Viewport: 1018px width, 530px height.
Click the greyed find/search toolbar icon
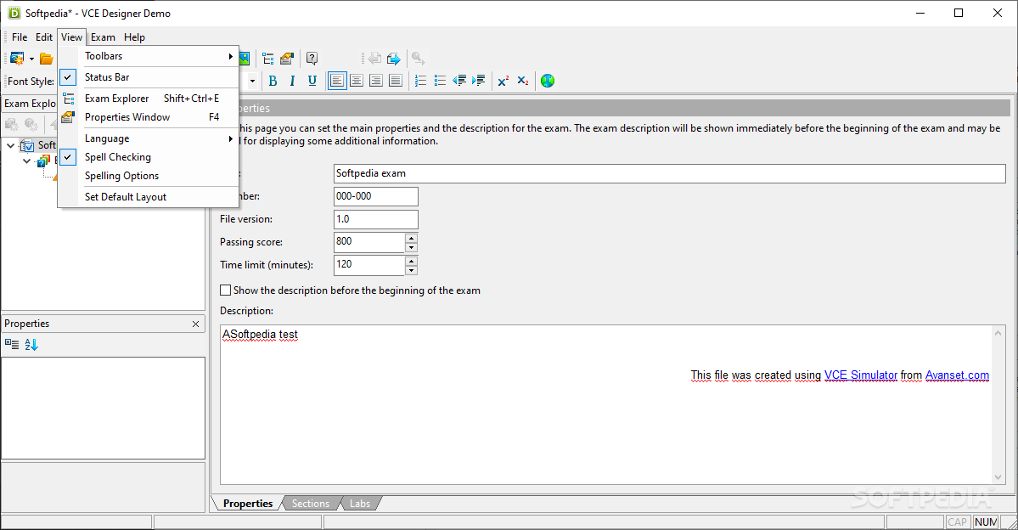418,59
